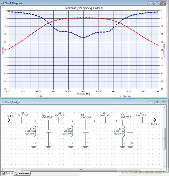Click the Filter1_Response window title icon
Screen dimensions: 169x176
click(2, 3)
